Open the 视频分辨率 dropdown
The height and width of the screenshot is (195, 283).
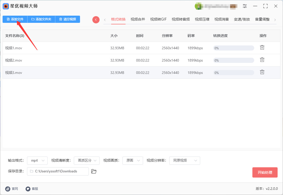[185, 161]
